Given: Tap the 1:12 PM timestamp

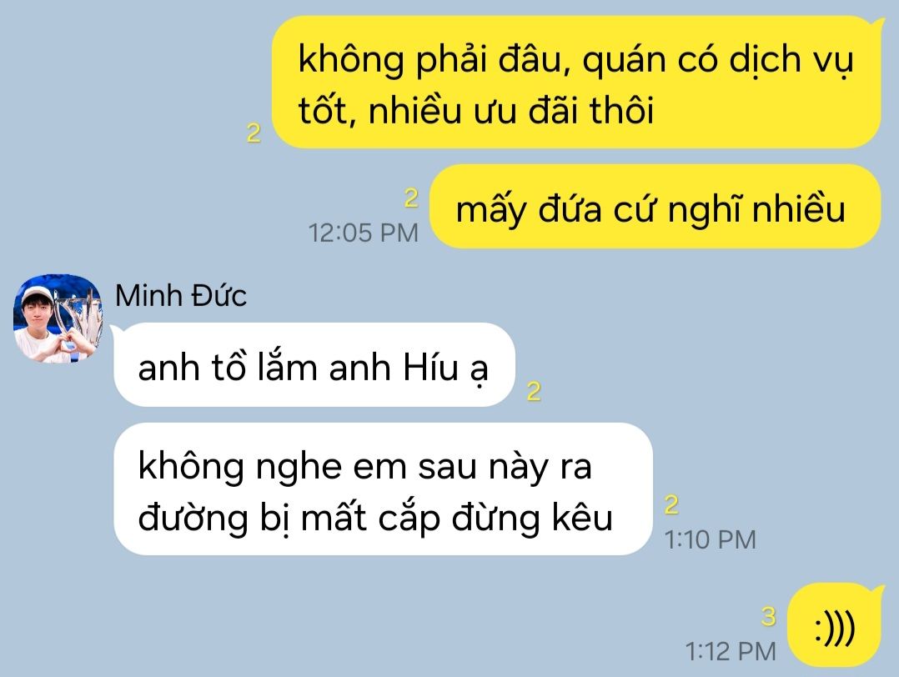Looking at the screenshot, I should click(x=731, y=651).
